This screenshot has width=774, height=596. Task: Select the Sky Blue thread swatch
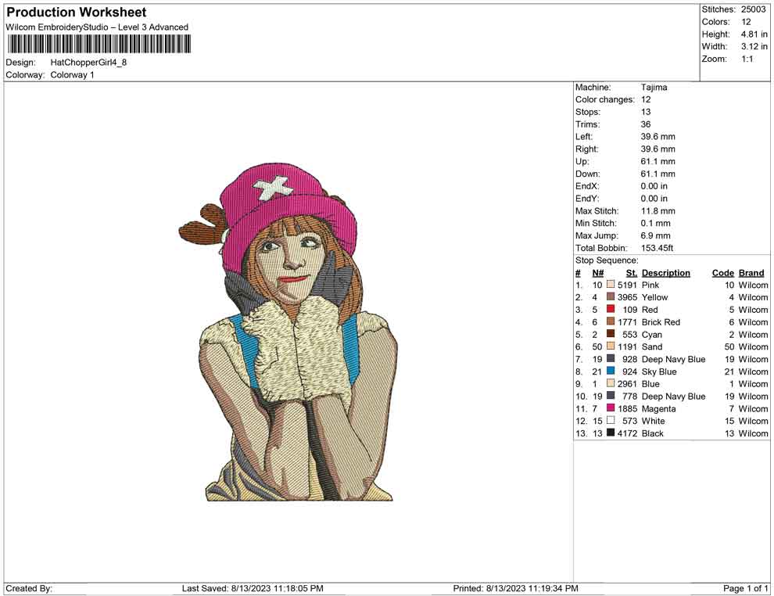[611, 371]
